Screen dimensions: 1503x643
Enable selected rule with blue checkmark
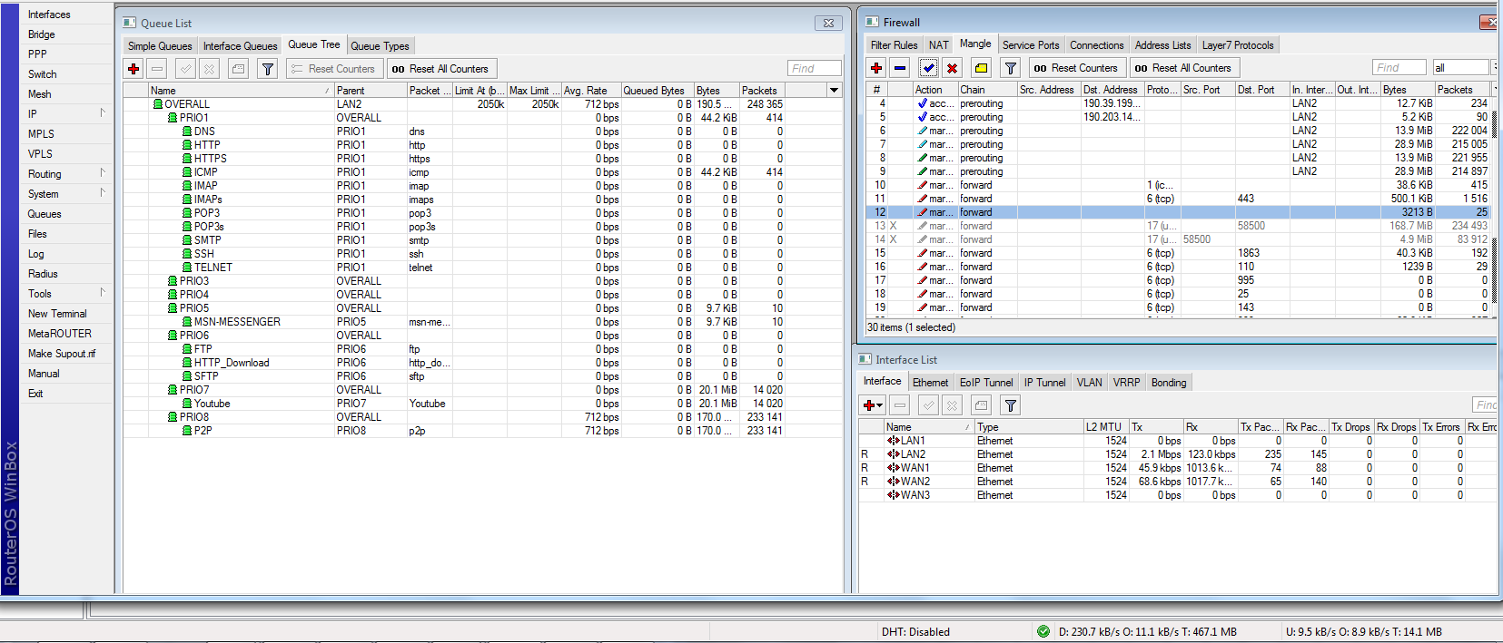pyautogui.click(x=928, y=68)
